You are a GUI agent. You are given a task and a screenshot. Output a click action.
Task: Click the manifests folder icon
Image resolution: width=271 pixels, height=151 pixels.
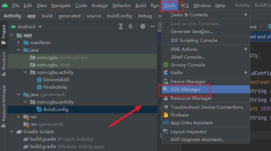26,43
